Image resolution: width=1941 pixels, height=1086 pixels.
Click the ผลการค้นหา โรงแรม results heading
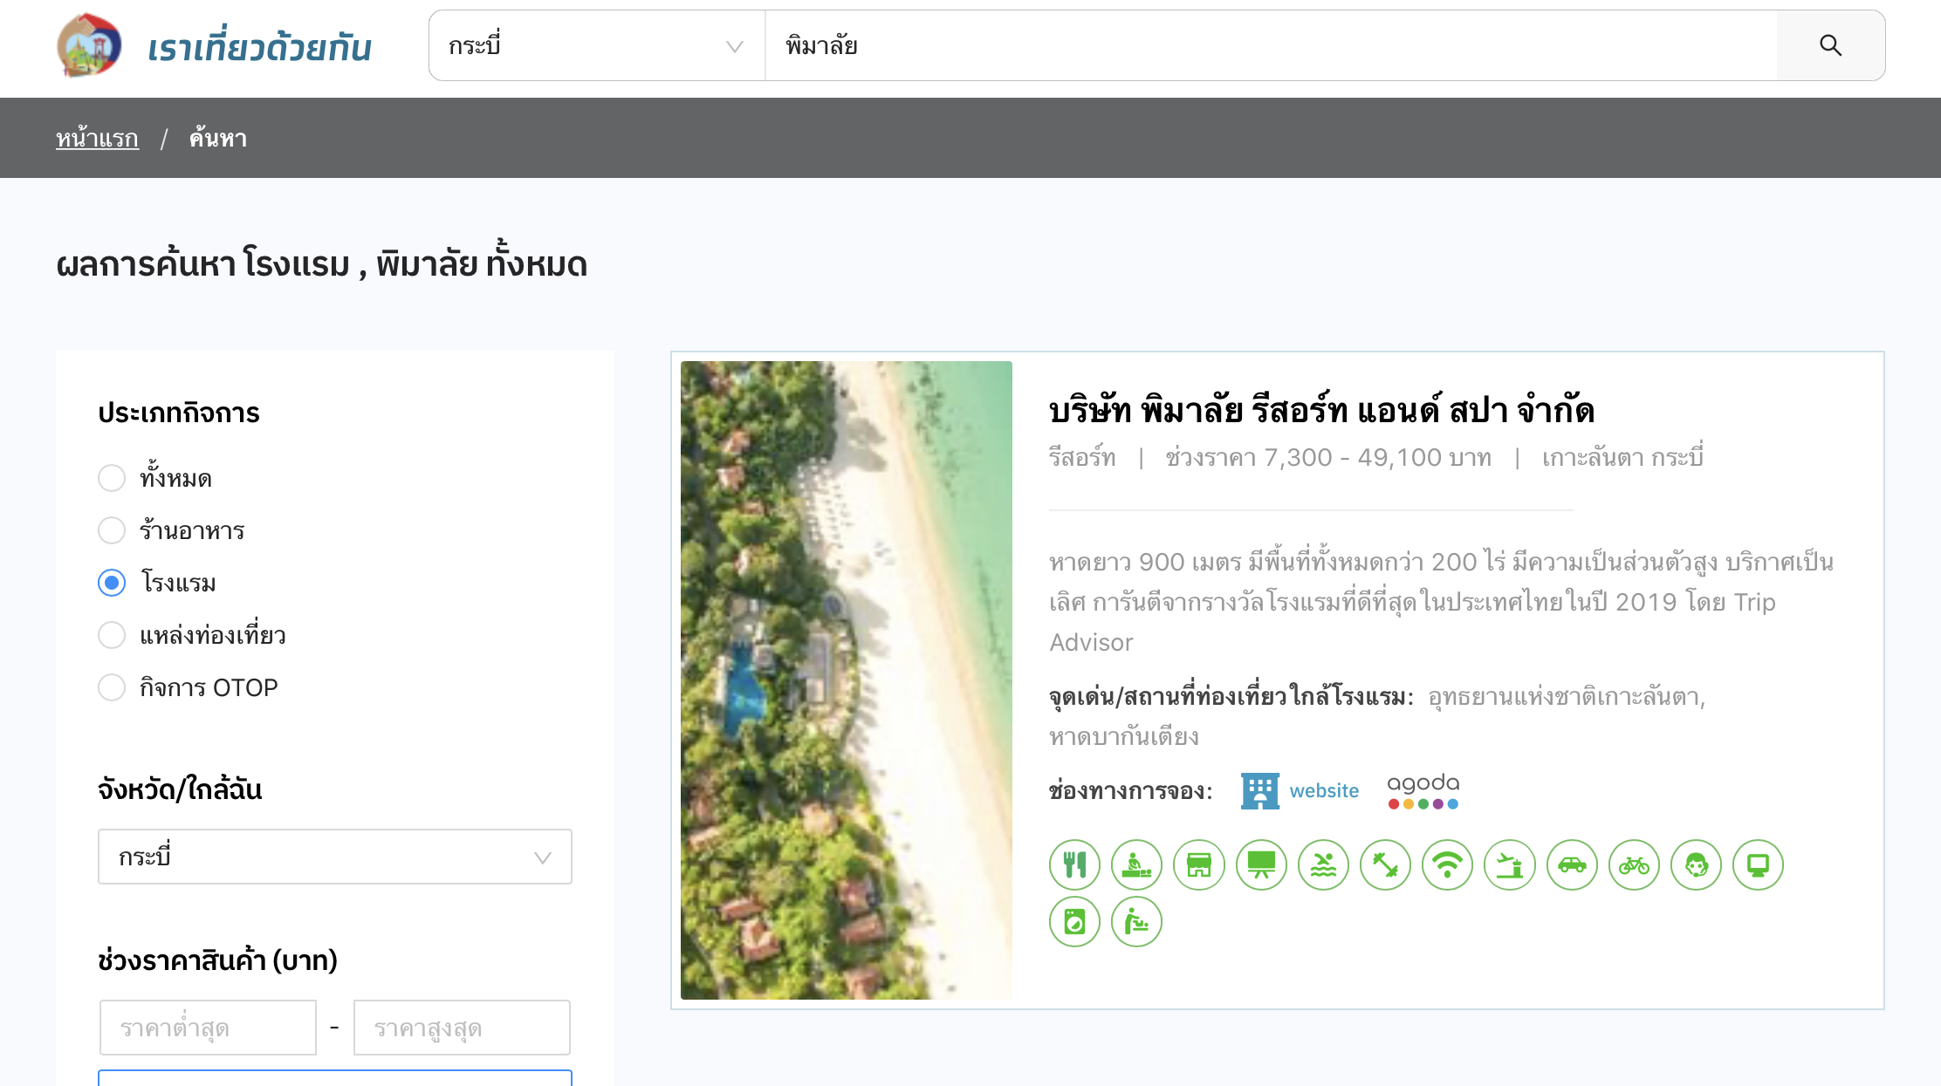point(322,263)
